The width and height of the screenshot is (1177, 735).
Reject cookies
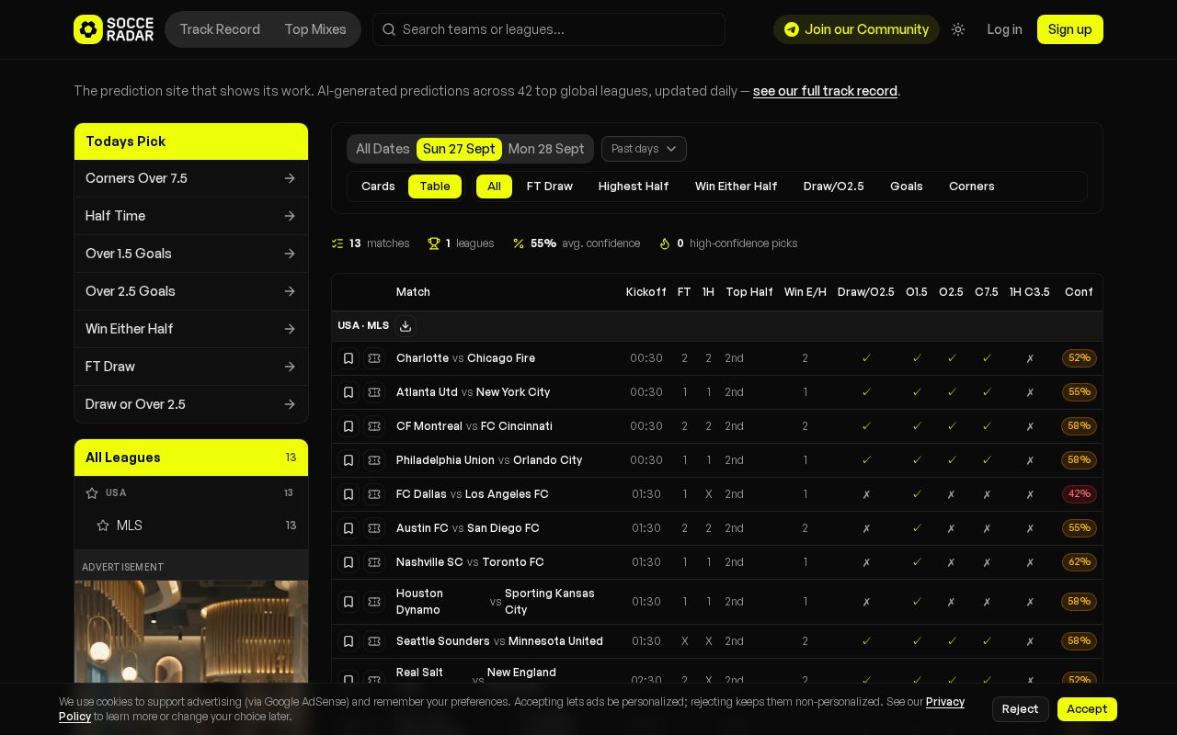[1021, 709]
